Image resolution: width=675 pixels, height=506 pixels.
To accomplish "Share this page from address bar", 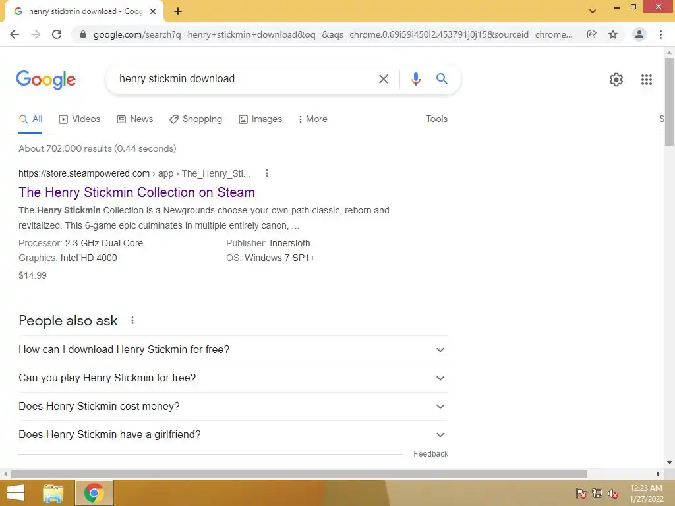I will tap(592, 34).
